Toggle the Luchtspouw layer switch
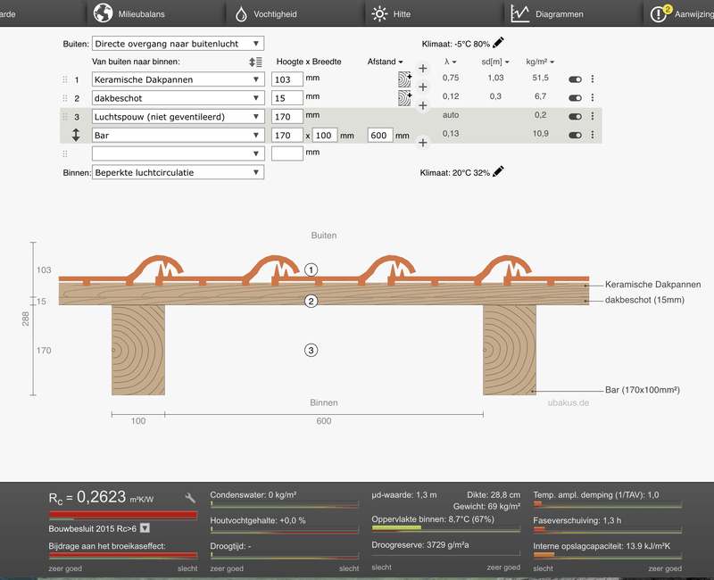Viewport: 714px width, 580px height. point(575,117)
